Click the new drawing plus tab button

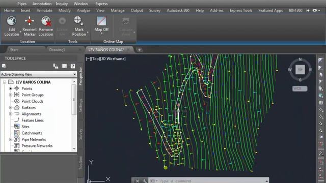tap(139, 50)
